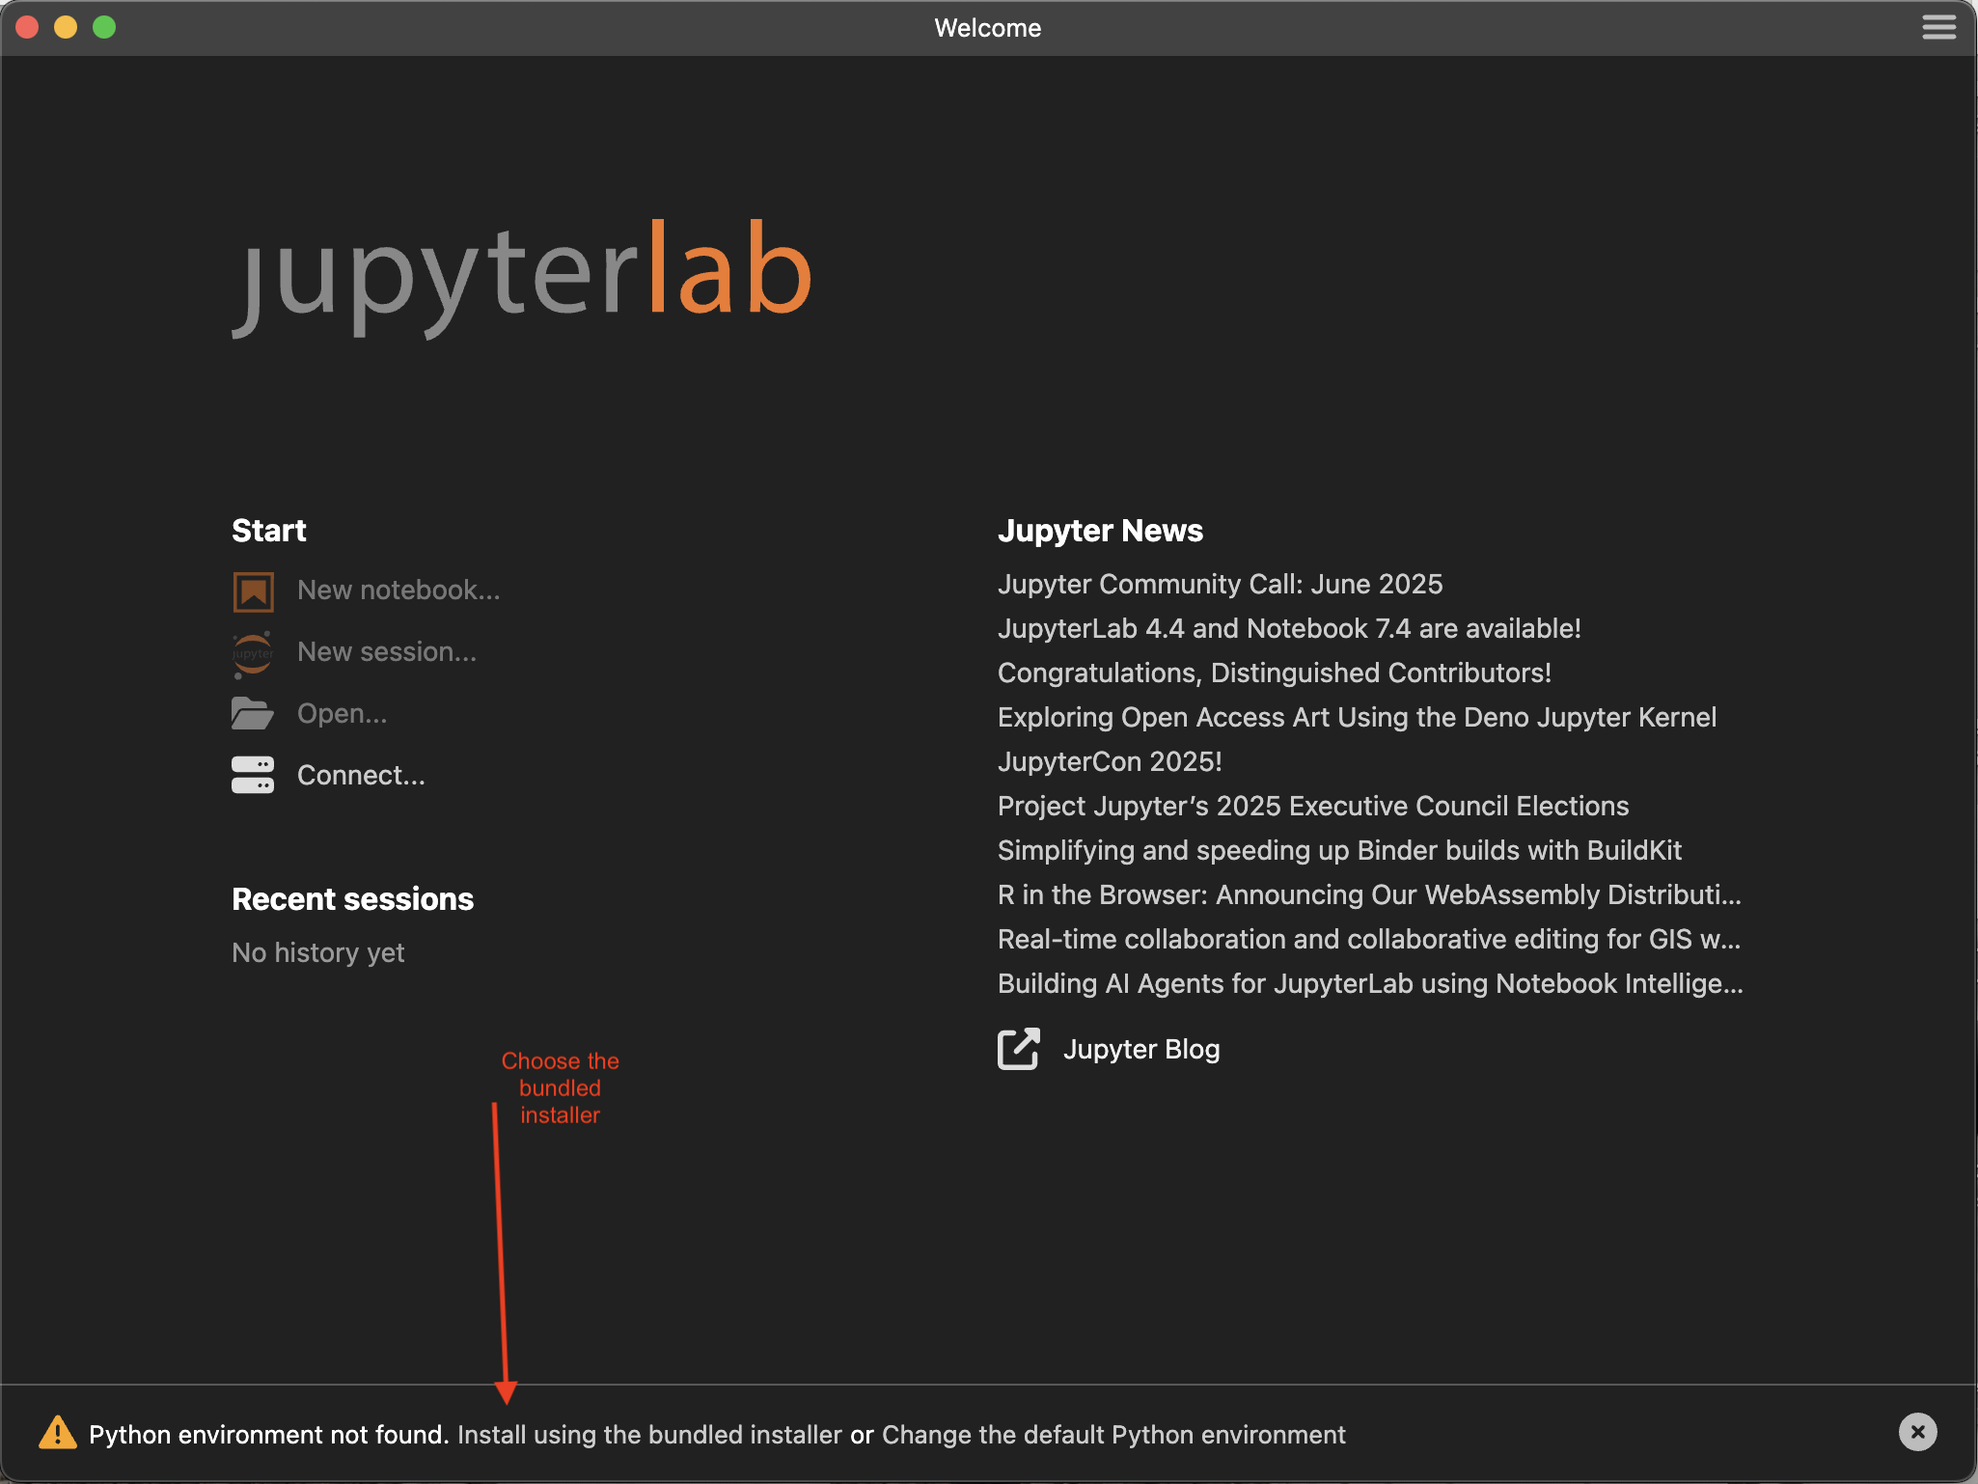Click the 'Python environment not found.' message
1978x1484 pixels.
269,1435
